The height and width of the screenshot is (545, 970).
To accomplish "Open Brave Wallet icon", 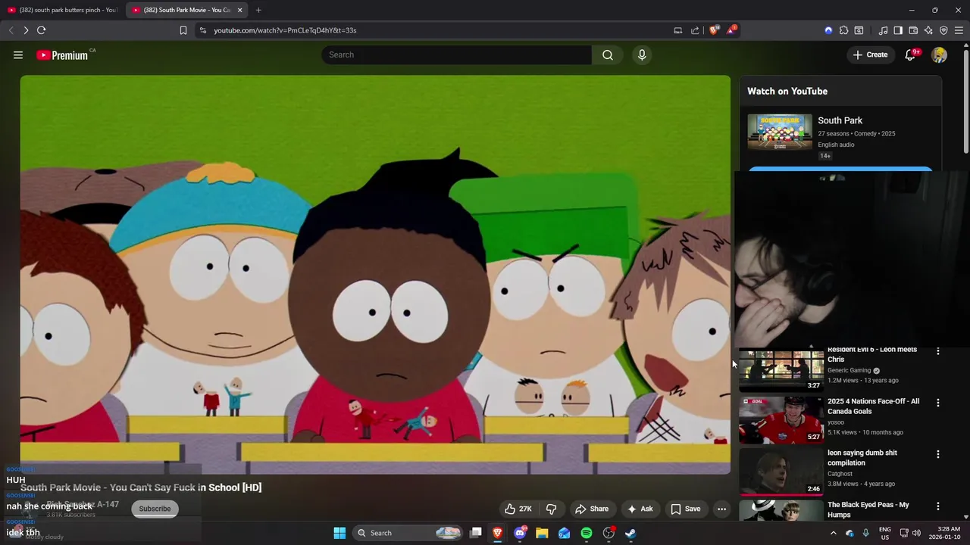I will pyautogui.click(x=913, y=30).
